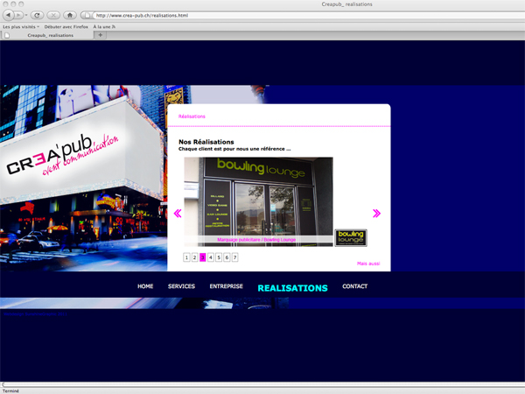
Task: Select the REALISATIONS menu item
Action: [x=292, y=288]
